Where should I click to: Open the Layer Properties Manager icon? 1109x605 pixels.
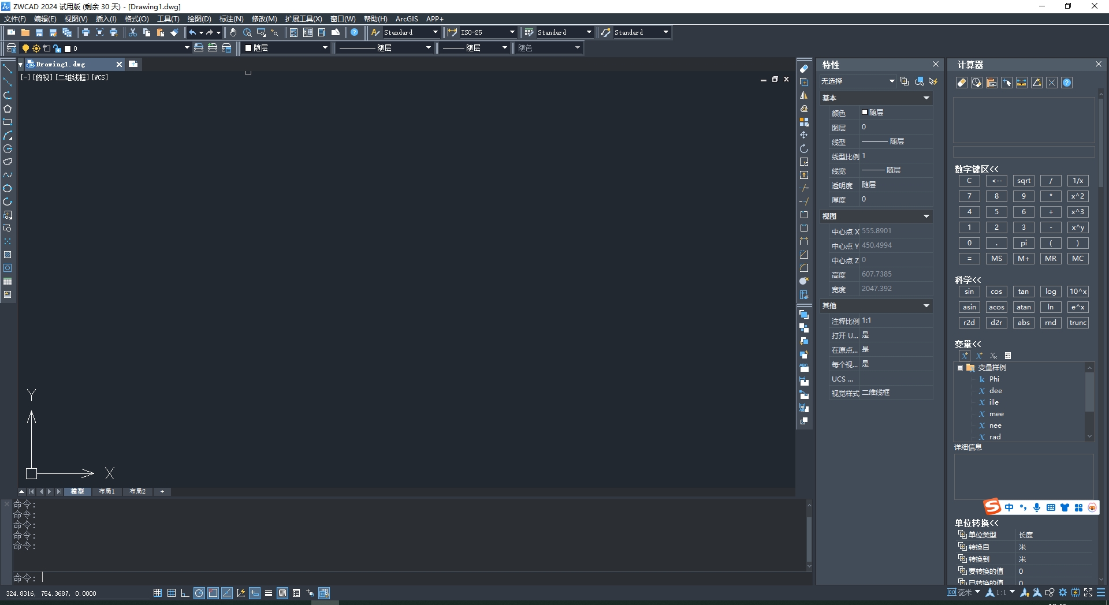[x=11, y=48]
